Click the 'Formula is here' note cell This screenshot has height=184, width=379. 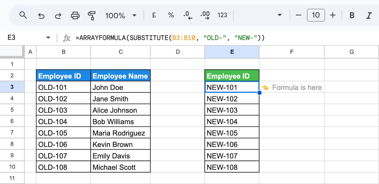tap(292, 87)
